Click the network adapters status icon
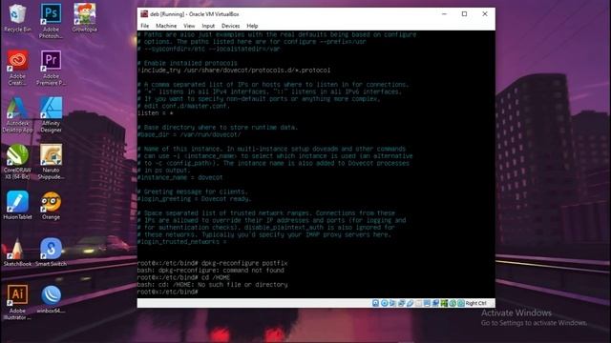The width and height of the screenshot is (611, 343). pos(401,303)
